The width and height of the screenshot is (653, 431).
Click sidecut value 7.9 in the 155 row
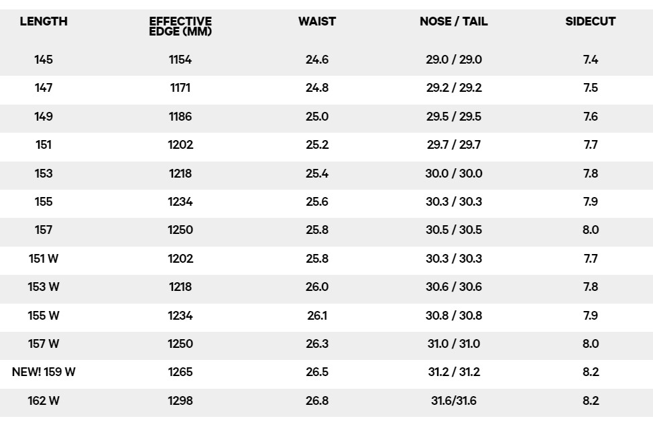point(591,202)
